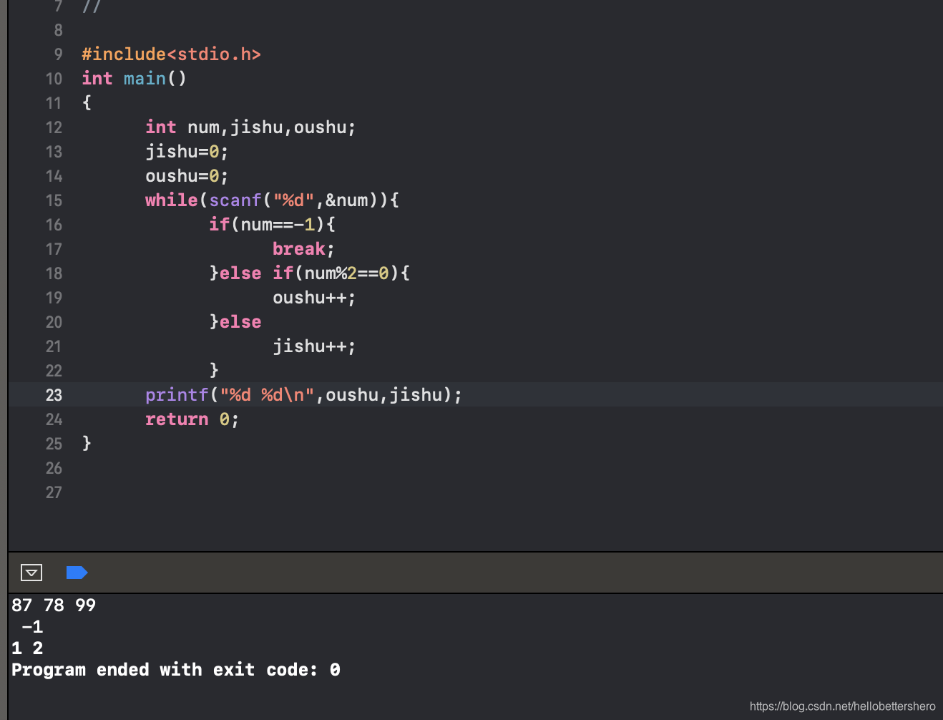Click the #include<stdio.h> line
This screenshot has height=720, width=943.
pos(171,54)
